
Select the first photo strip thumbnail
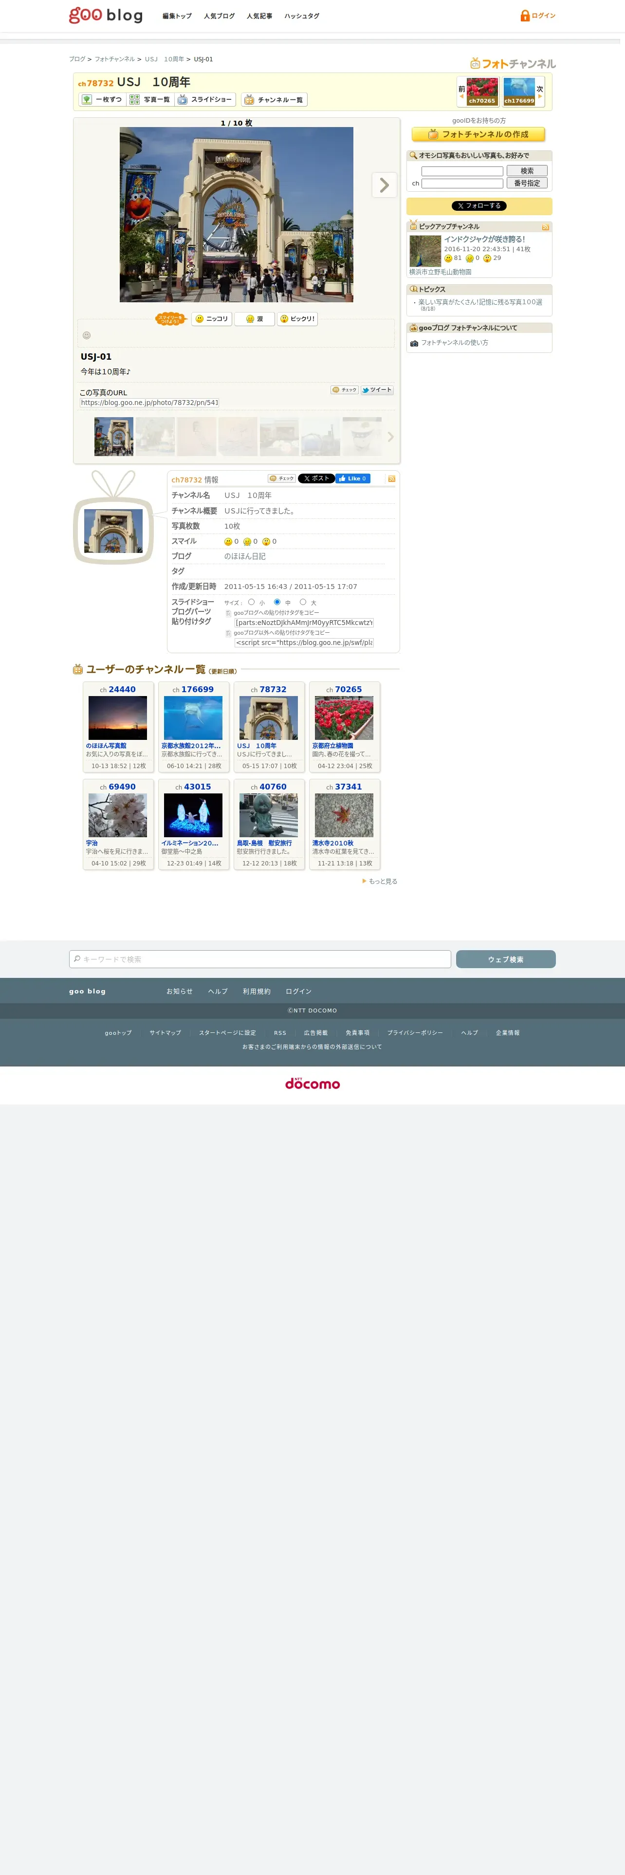[113, 437]
